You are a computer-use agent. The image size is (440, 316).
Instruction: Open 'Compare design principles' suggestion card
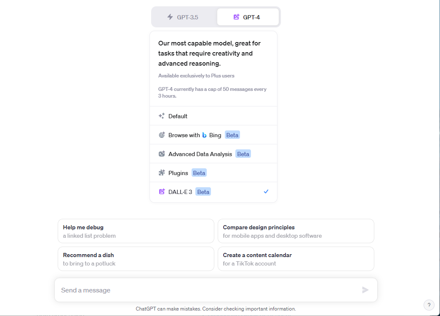[x=296, y=231]
